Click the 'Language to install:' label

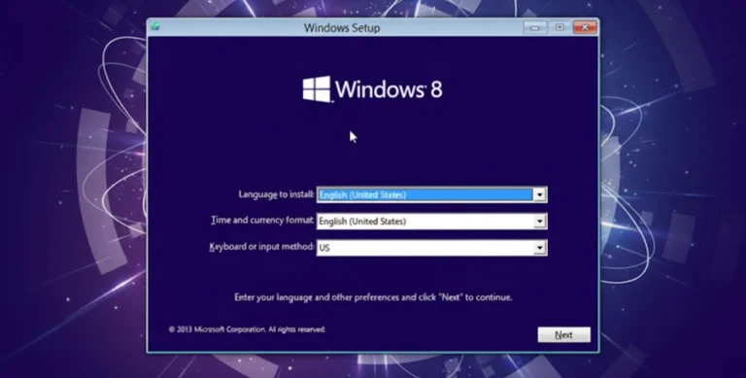(x=276, y=194)
